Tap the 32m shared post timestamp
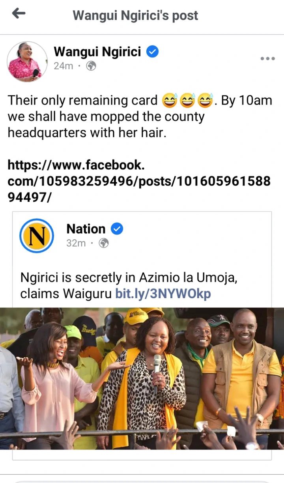Viewport: 284px width, 483px height. point(76,243)
